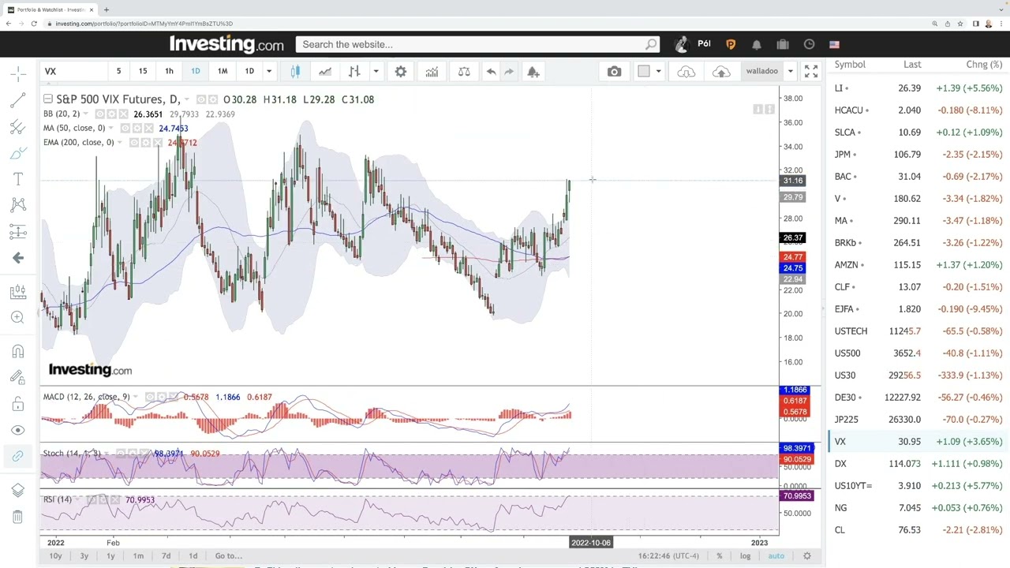Viewport: 1010px width, 568px height.
Task: Select the 1h interval
Action: click(x=169, y=72)
